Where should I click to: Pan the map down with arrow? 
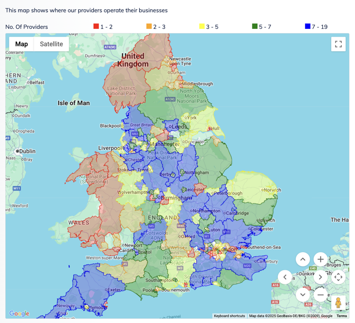[303, 295]
